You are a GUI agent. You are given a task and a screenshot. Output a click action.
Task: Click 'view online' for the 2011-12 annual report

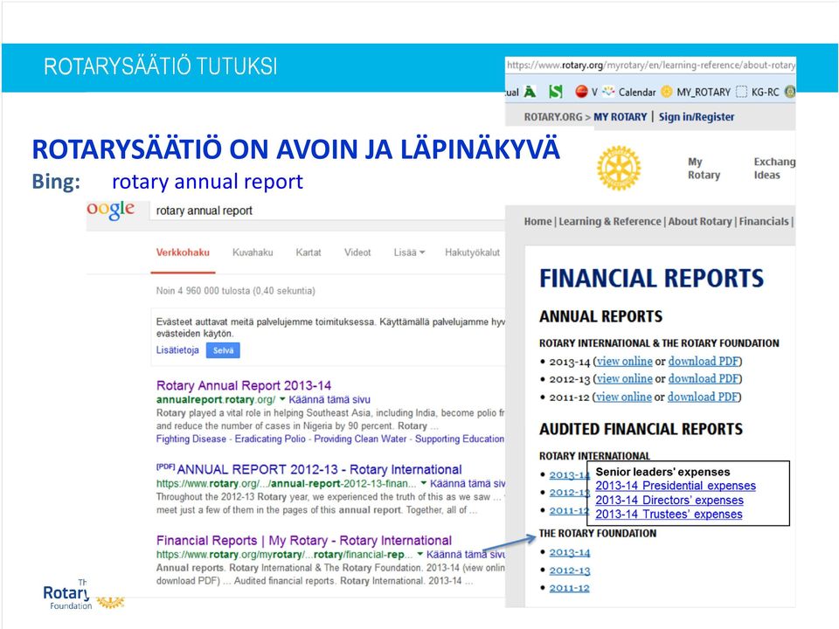tap(624, 397)
